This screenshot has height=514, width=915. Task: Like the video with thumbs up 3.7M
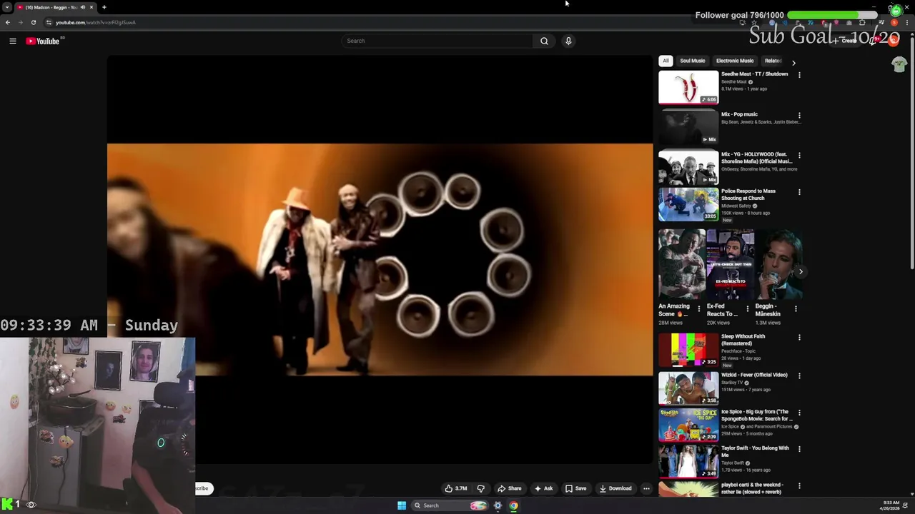[x=455, y=488]
